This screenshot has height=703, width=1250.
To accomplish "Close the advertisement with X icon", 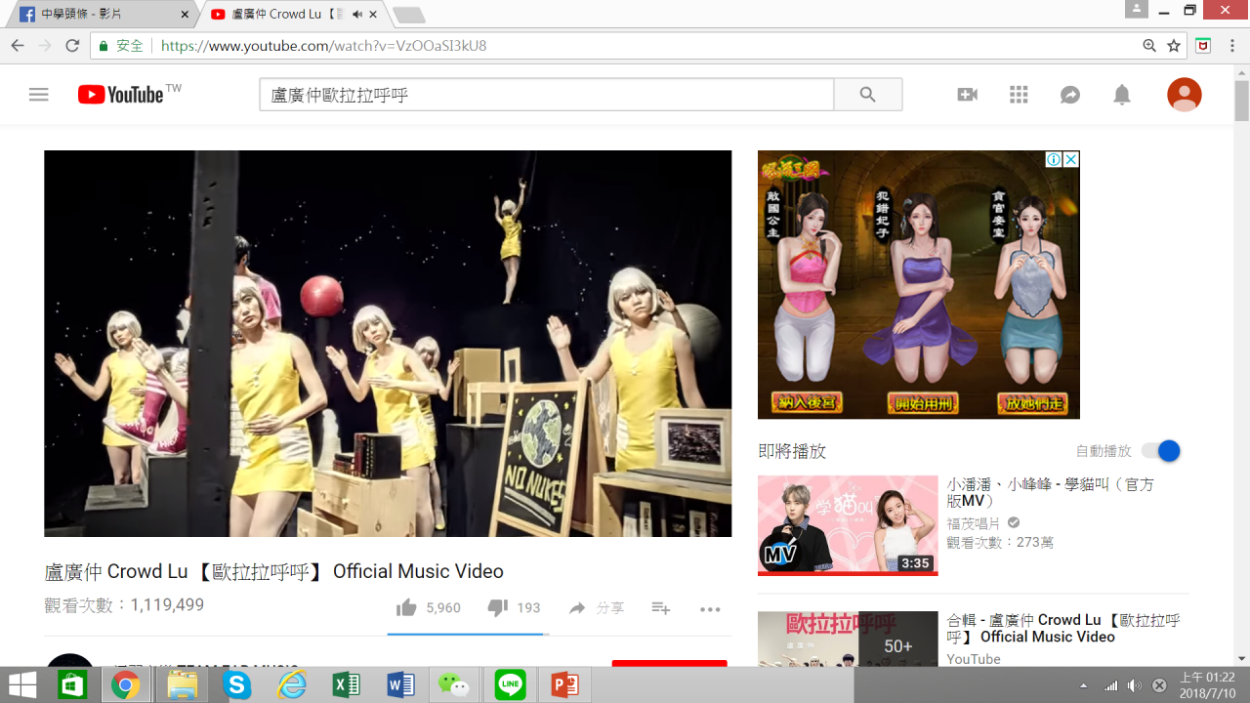I will click(1071, 159).
